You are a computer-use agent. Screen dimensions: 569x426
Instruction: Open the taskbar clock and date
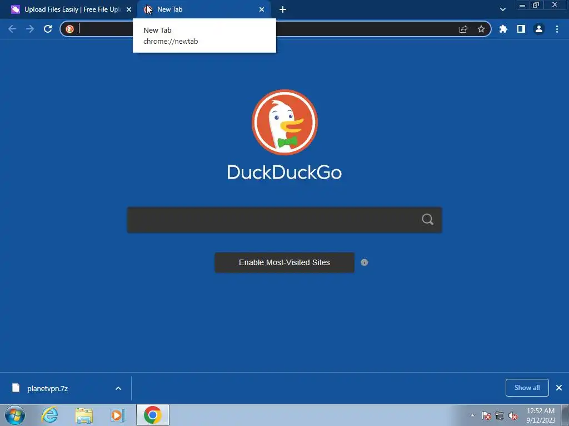tap(541, 415)
